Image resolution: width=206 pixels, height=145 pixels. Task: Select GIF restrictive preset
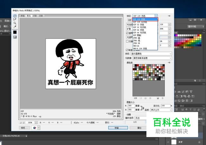coord(145,35)
